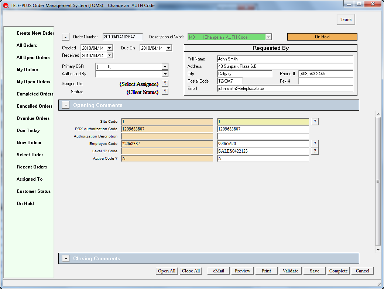Open Customer Status in sidebar

point(34,191)
